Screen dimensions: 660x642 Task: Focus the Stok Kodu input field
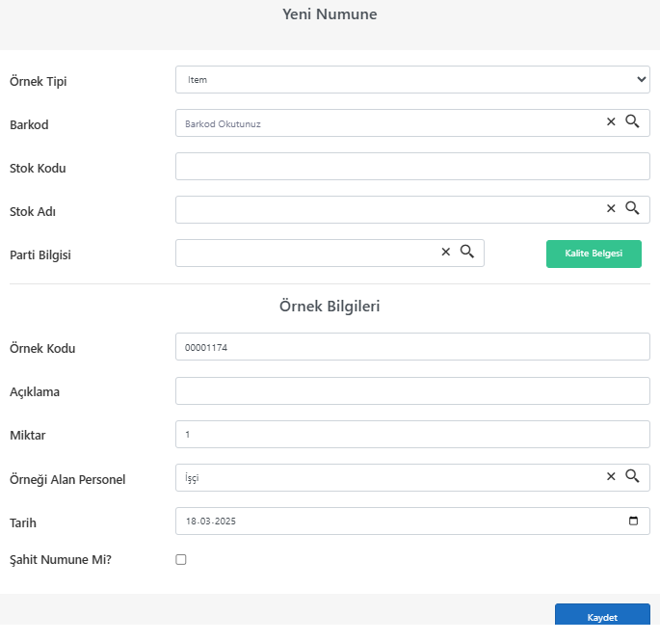412,167
